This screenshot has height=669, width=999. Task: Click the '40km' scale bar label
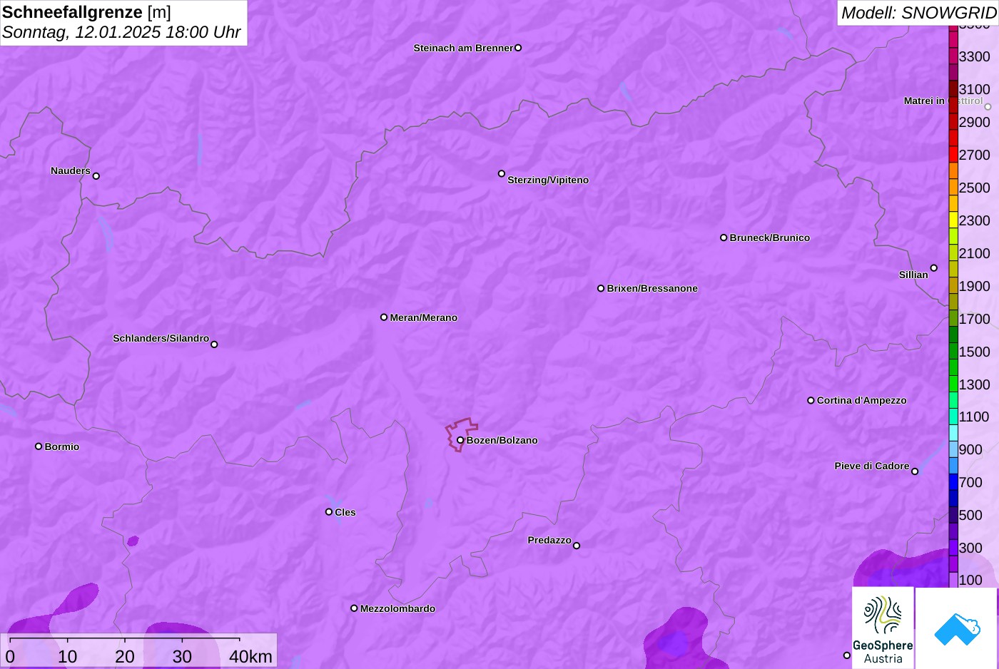(x=250, y=657)
